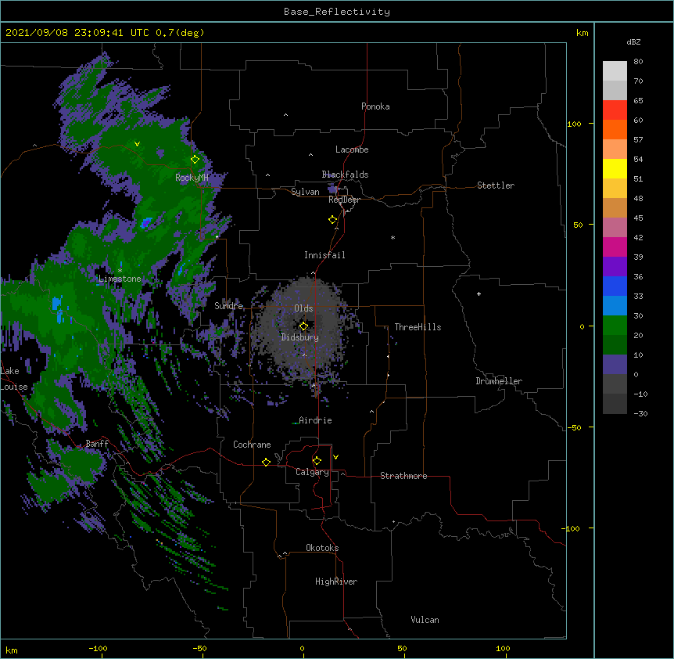674x659 pixels.
Task: Select the Stettler label
Action: click(x=496, y=185)
